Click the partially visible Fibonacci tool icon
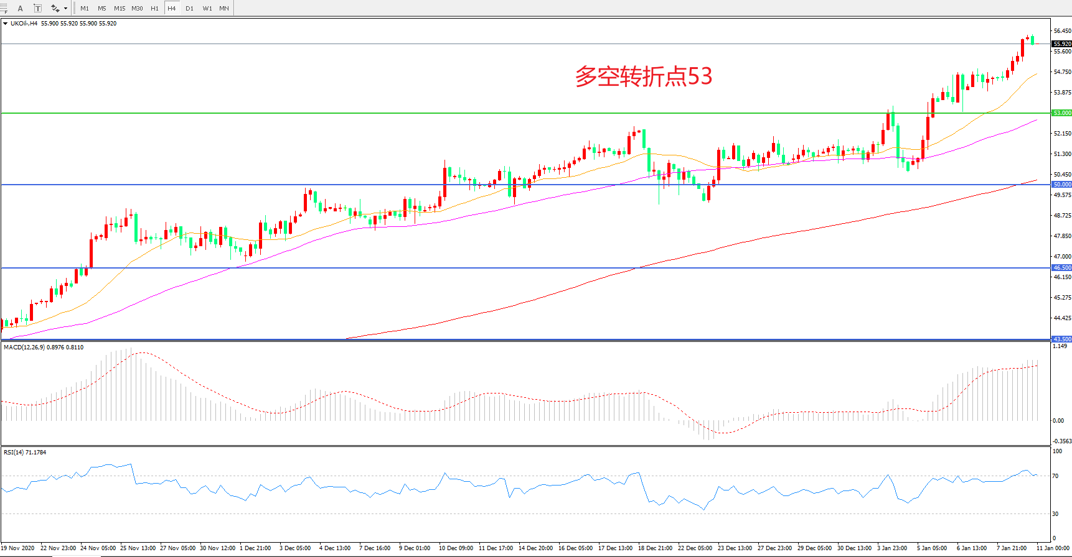1072x557 pixels. pyautogui.click(x=3, y=8)
